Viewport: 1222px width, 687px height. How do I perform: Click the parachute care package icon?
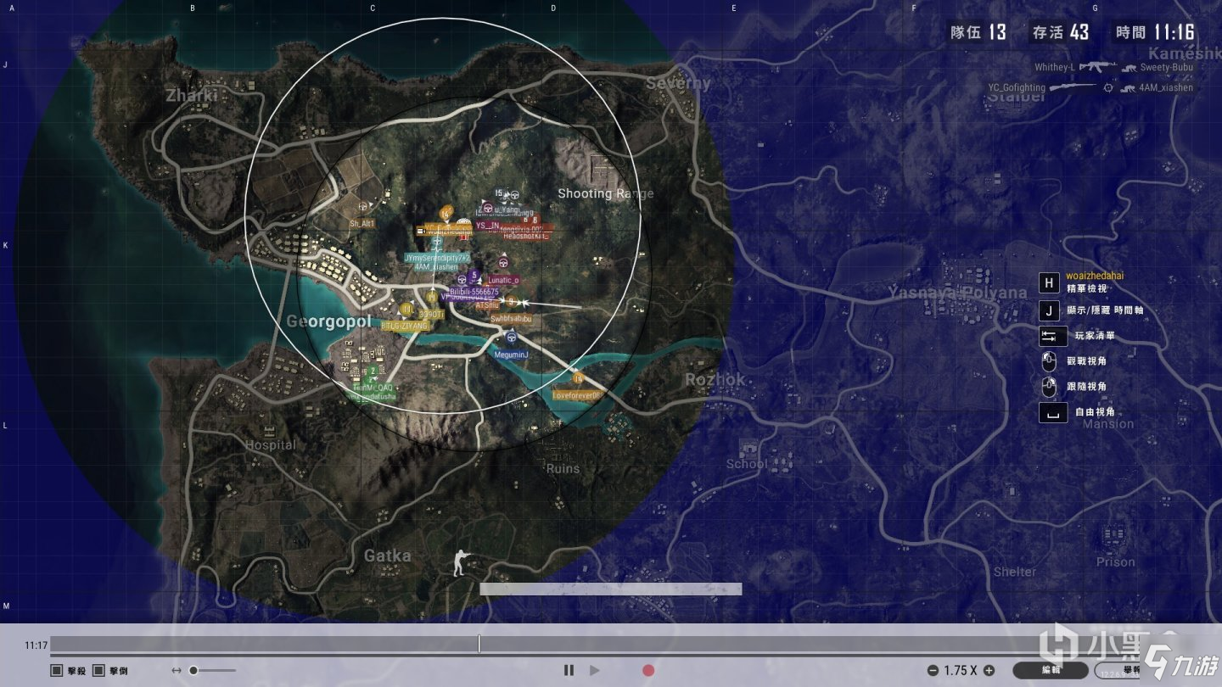pyautogui.click(x=464, y=224)
